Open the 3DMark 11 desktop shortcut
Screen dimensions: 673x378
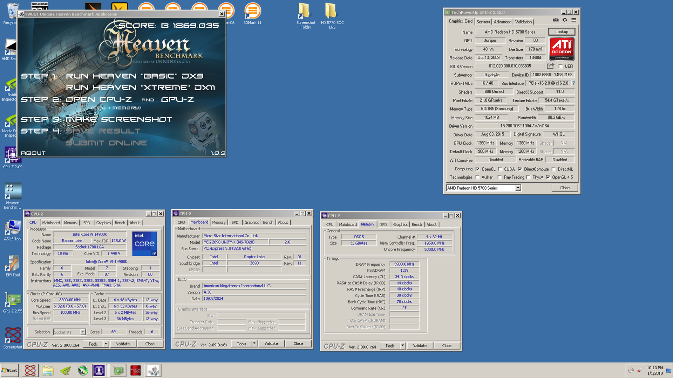click(252, 13)
